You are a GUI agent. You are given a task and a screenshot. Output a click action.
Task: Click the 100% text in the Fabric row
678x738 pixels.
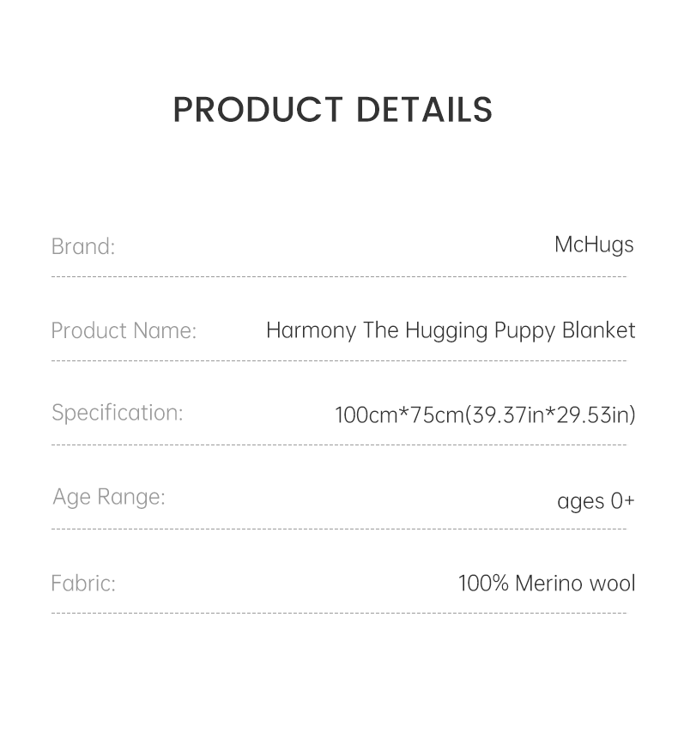(x=483, y=584)
